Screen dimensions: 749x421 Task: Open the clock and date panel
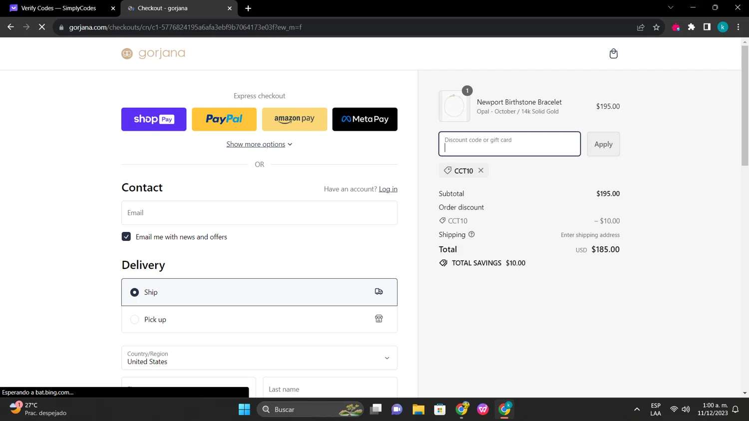click(x=713, y=409)
